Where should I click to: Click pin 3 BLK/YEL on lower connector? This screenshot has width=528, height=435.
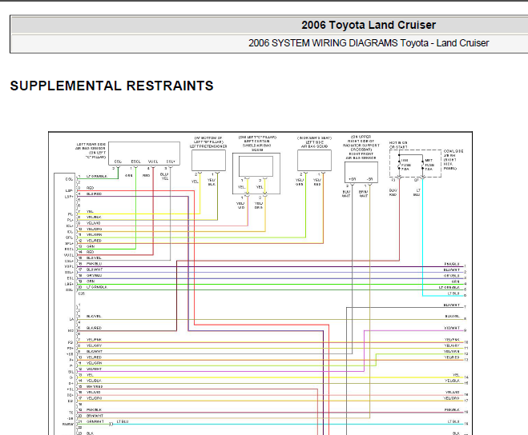click(x=94, y=317)
